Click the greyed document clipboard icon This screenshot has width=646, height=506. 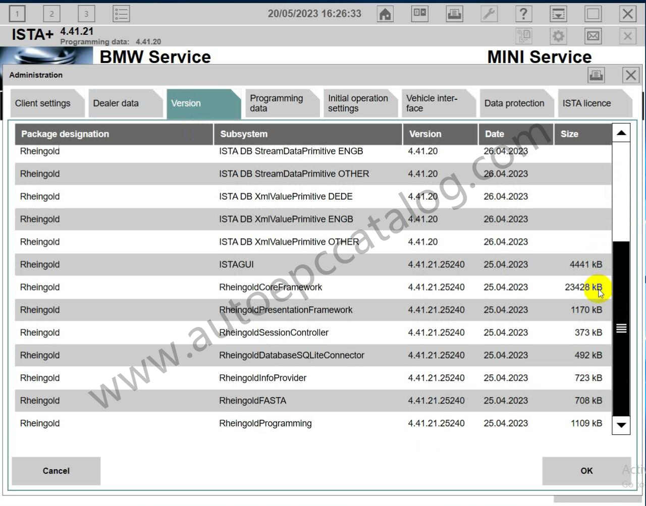point(524,36)
